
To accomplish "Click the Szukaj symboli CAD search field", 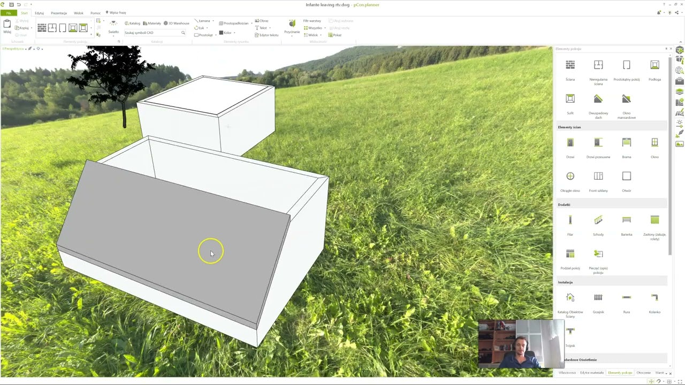I will [x=155, y=33].
